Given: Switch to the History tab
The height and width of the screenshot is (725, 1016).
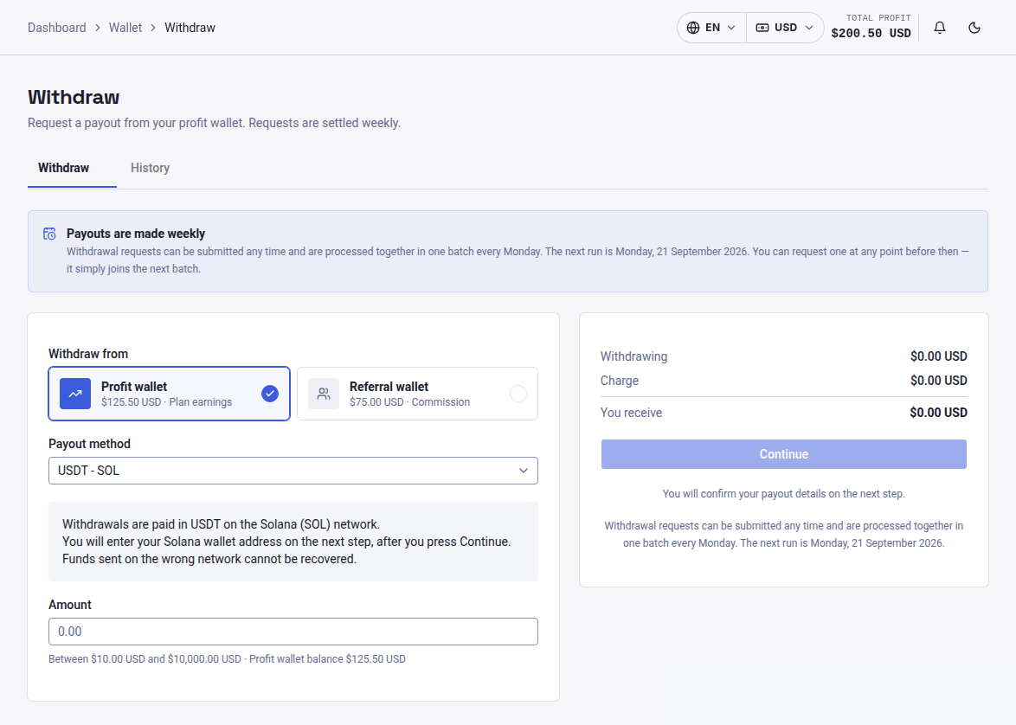Looking at the screenshot, I should [x=151, y=168].
